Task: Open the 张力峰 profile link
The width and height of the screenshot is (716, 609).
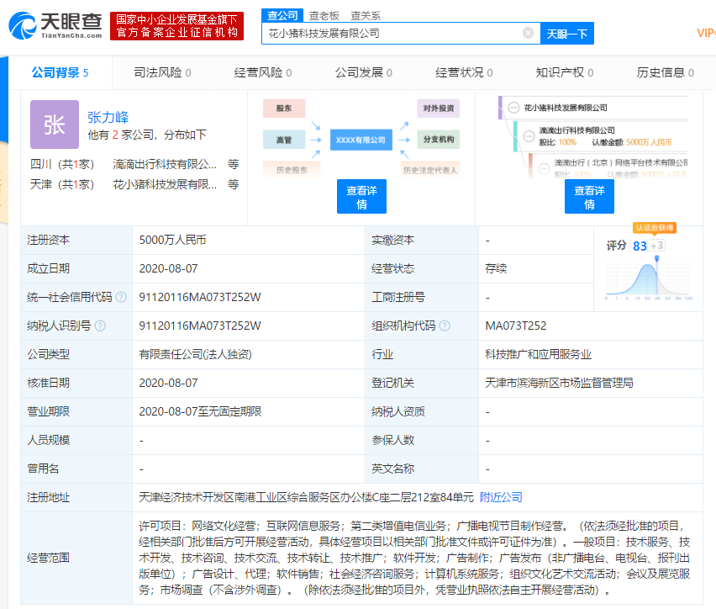Action: [109, 118]
